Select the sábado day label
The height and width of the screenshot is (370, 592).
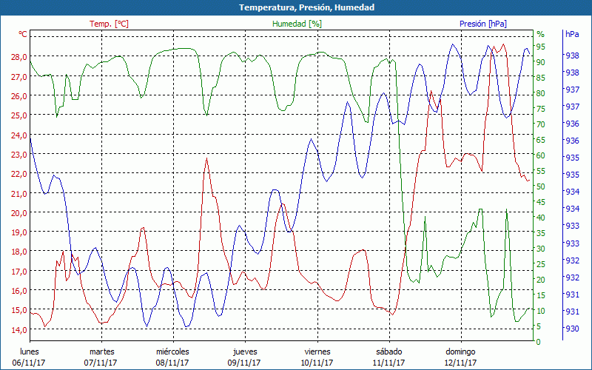pos(388,351)
